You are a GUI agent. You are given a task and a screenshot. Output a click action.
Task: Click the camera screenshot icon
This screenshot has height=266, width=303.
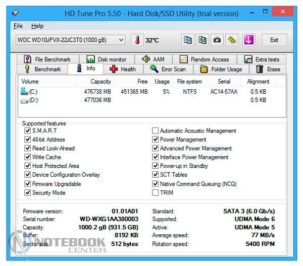pyautogui.click(x=217, y=40)
